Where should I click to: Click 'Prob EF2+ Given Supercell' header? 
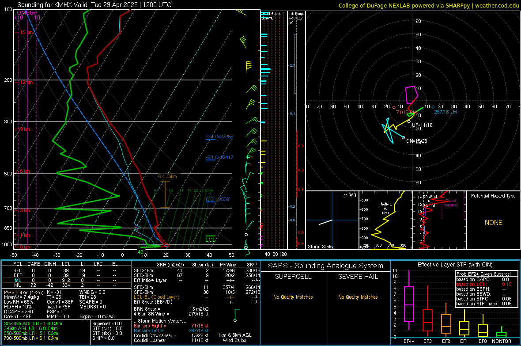tap(484, 274)
